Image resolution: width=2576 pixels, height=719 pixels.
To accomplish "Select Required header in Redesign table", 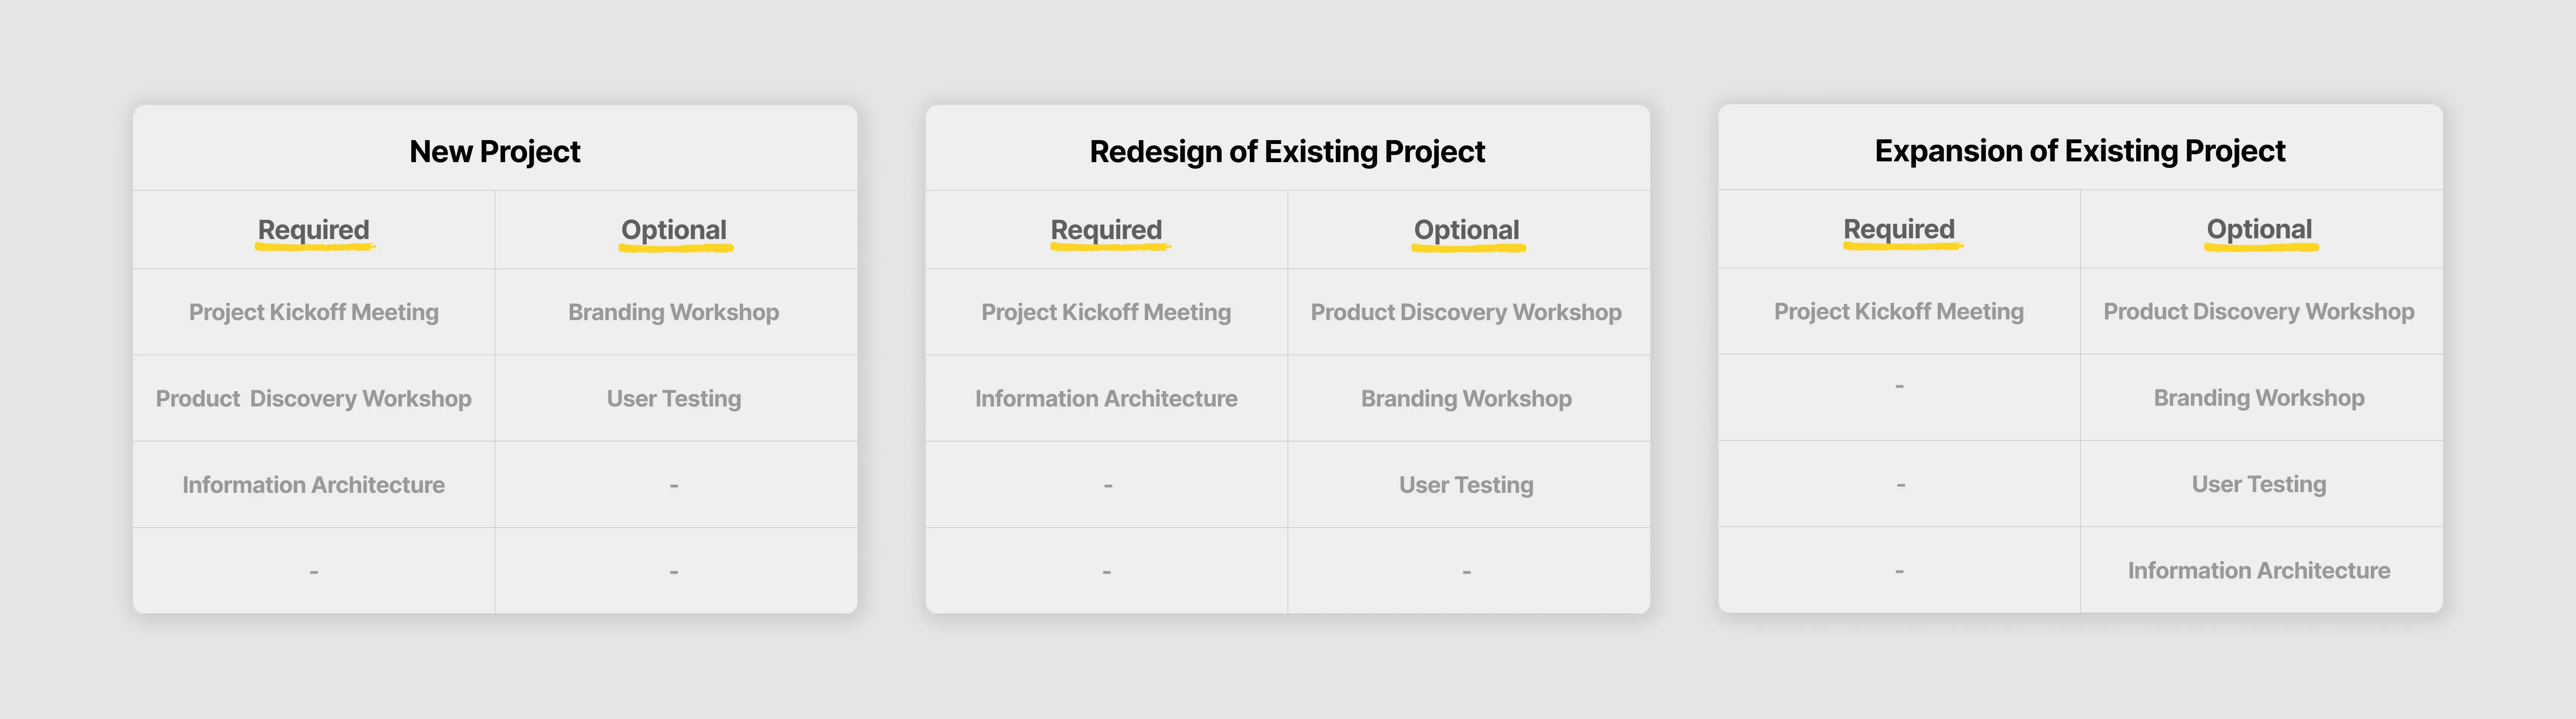I will tap(1106, 230).
